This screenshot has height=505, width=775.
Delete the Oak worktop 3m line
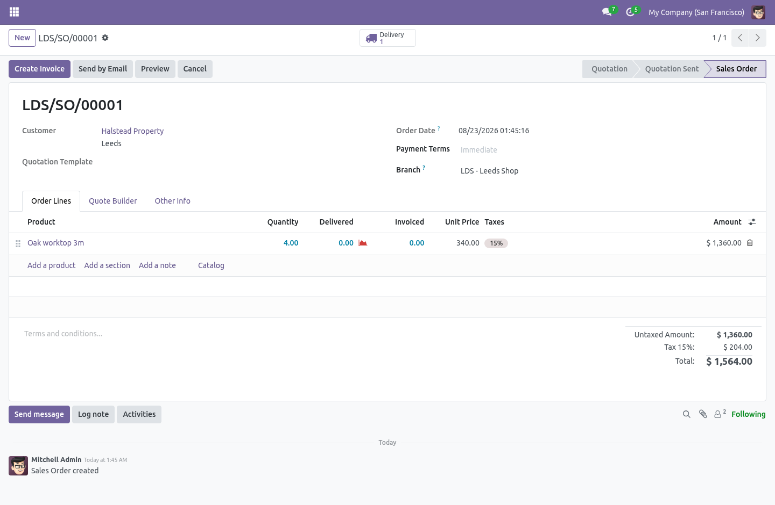pyautogui.click(x=750, y=243)
